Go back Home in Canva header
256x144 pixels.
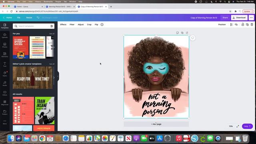click(8, 18)
